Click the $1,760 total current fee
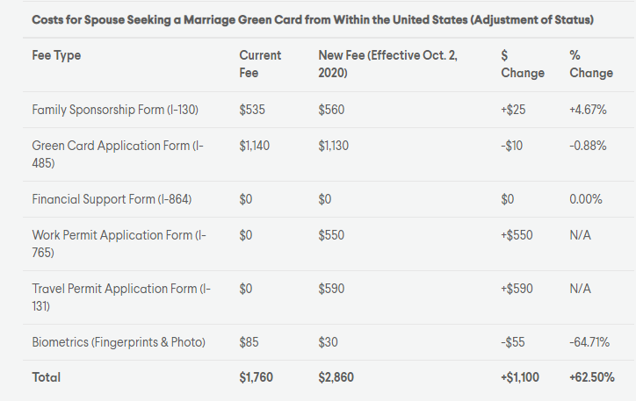Image resolution: width=636 pixels, height=401 pixels. tap(256, 377)
